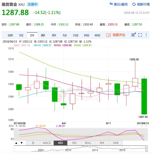Click the timeline range slider handle
The width and height of the screenshot is (152, 154).
point(147,149)
